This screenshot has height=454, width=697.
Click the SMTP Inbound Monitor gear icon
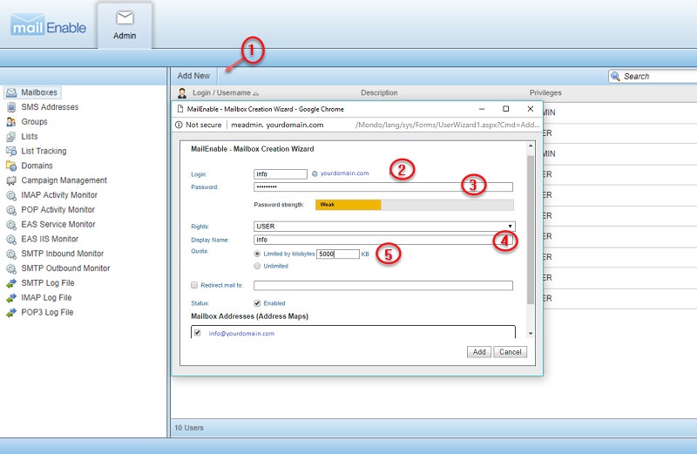click(x=11, y=254)
